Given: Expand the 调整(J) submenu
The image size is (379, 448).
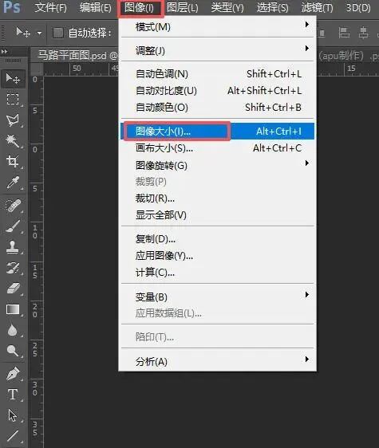Looking at the screenshot, I should [217, 50].
